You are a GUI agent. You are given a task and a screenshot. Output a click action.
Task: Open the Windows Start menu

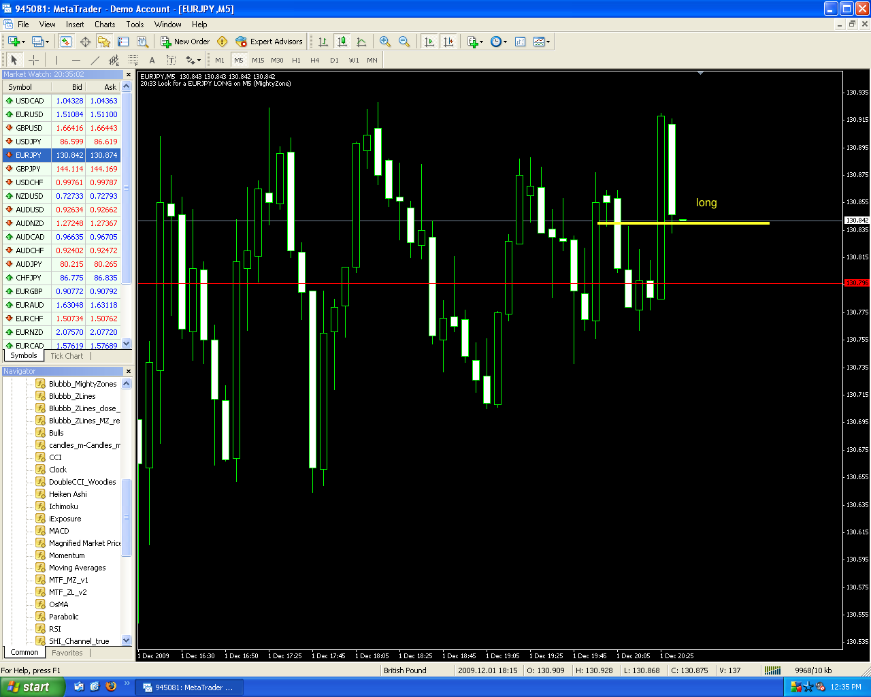coord(32,687)
